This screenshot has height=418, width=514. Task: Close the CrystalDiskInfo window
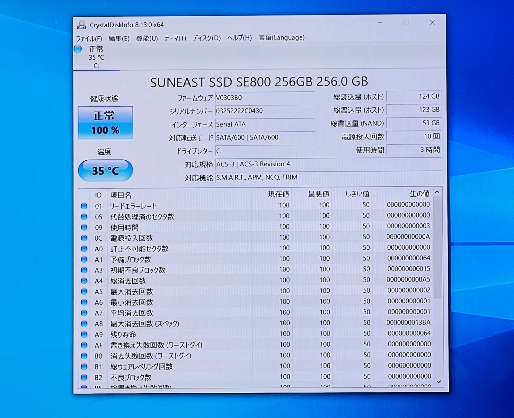point(432,22)
